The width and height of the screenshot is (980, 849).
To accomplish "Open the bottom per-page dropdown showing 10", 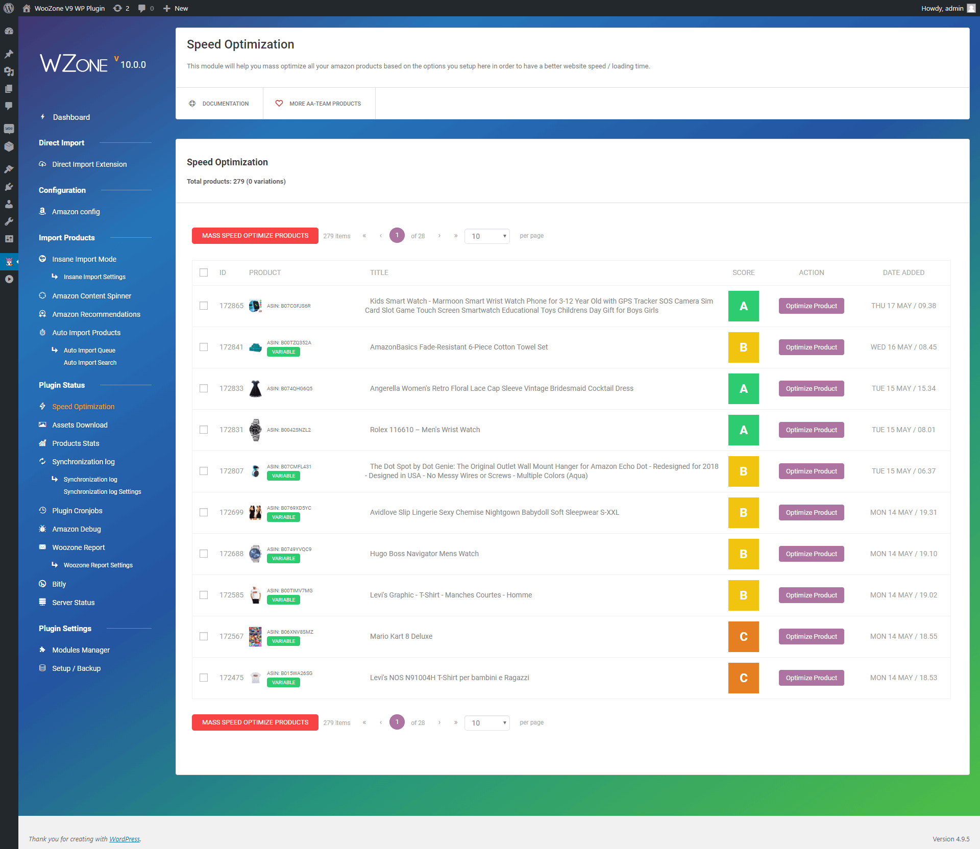I will coord(487,723).
